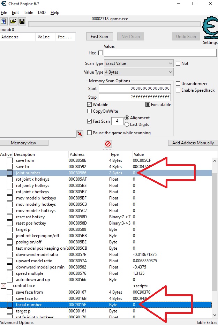218x325 pixels.
Task: Enable the Not checkbox
Action: point(178,63)
